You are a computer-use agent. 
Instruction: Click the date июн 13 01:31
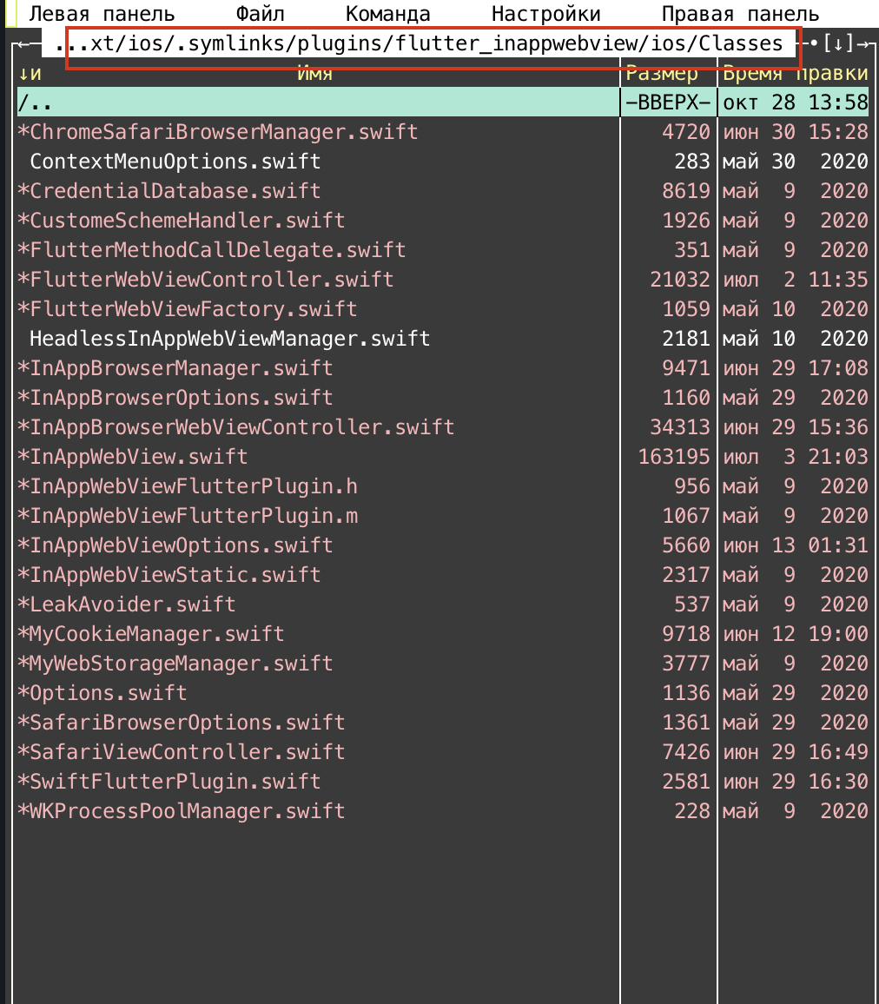pos(795,545)
